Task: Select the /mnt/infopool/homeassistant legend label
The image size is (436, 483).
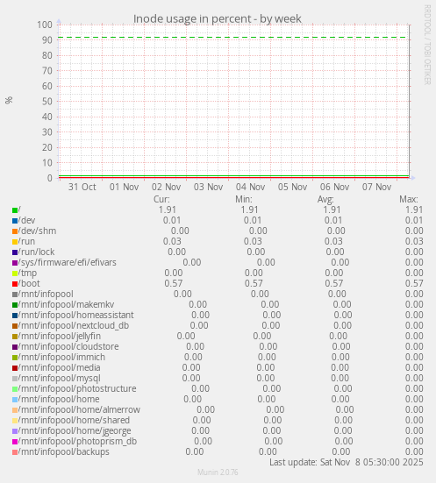Action: [x=75, y=315]
